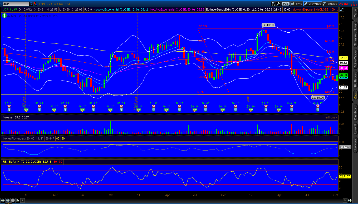358x204 pixels.
Task: Click the yellow 32.37 price bubble
Action: [x=343, y=58]
